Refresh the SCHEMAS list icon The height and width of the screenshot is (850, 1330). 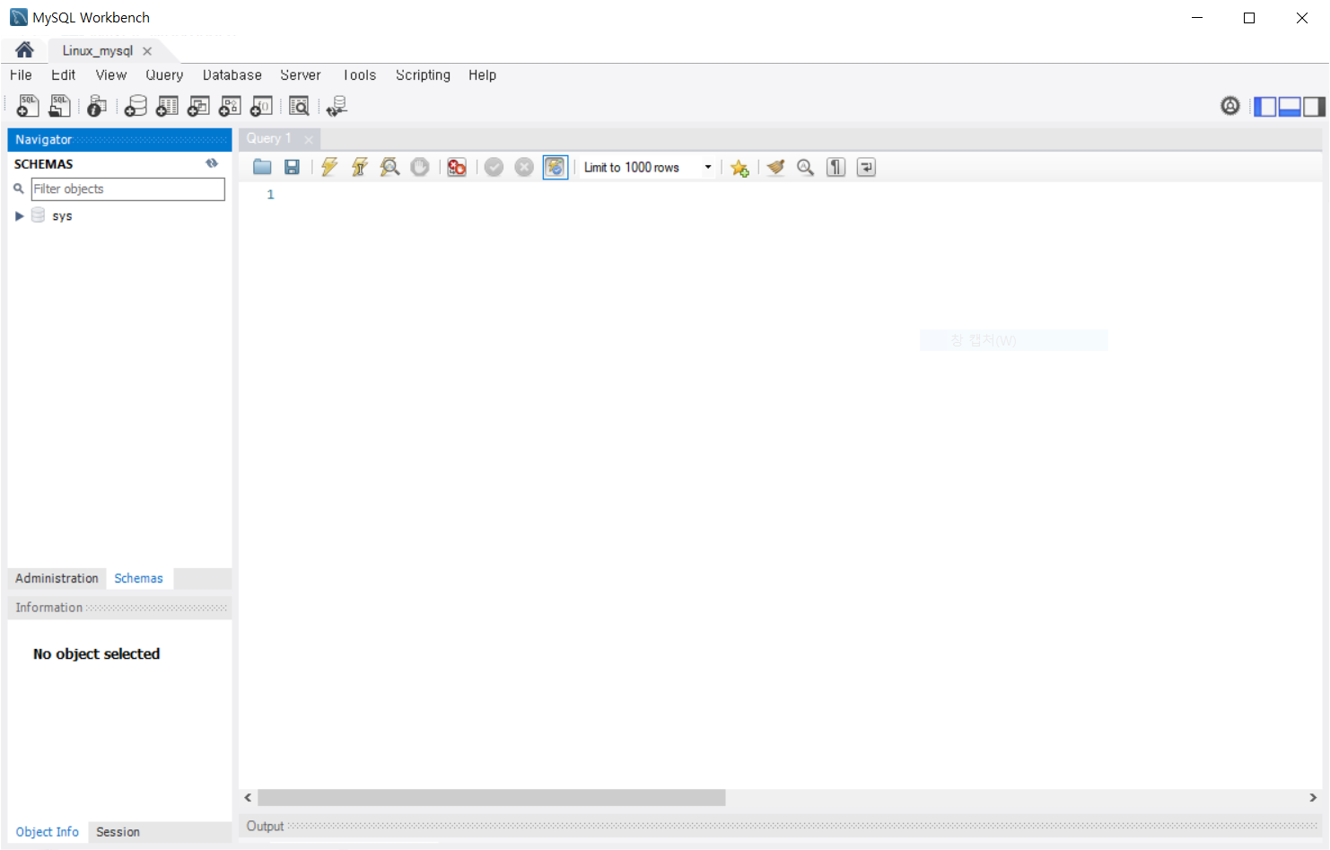coord(212,163)
